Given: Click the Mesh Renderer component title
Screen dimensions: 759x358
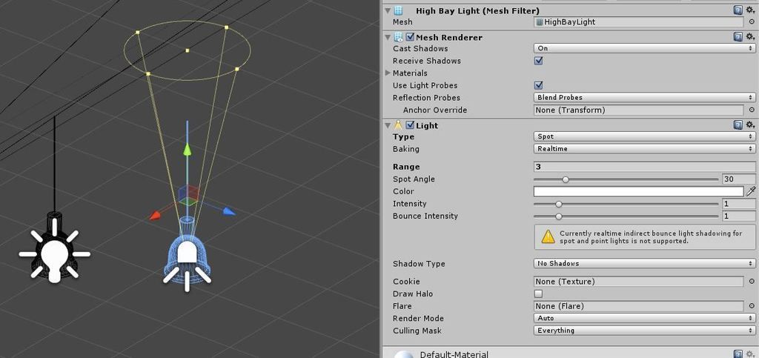Looking at the screenshot, I should pos(448,37).
